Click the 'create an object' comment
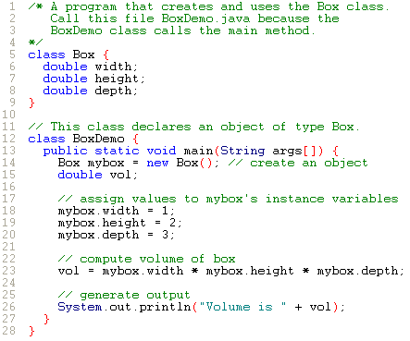Image resolution: width=410 pixels, height=341 pixels. [x=298, y=163]
